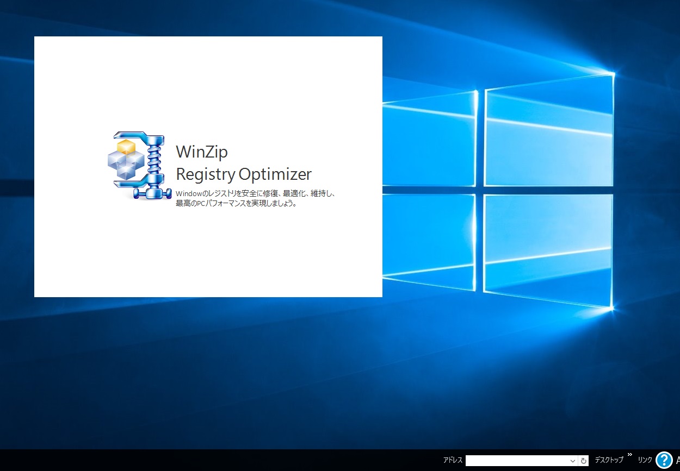Viewport: 680px width, 471px height.
Task: Expand the デスクトップ toolbar chevron
Action: pos(630,455)
